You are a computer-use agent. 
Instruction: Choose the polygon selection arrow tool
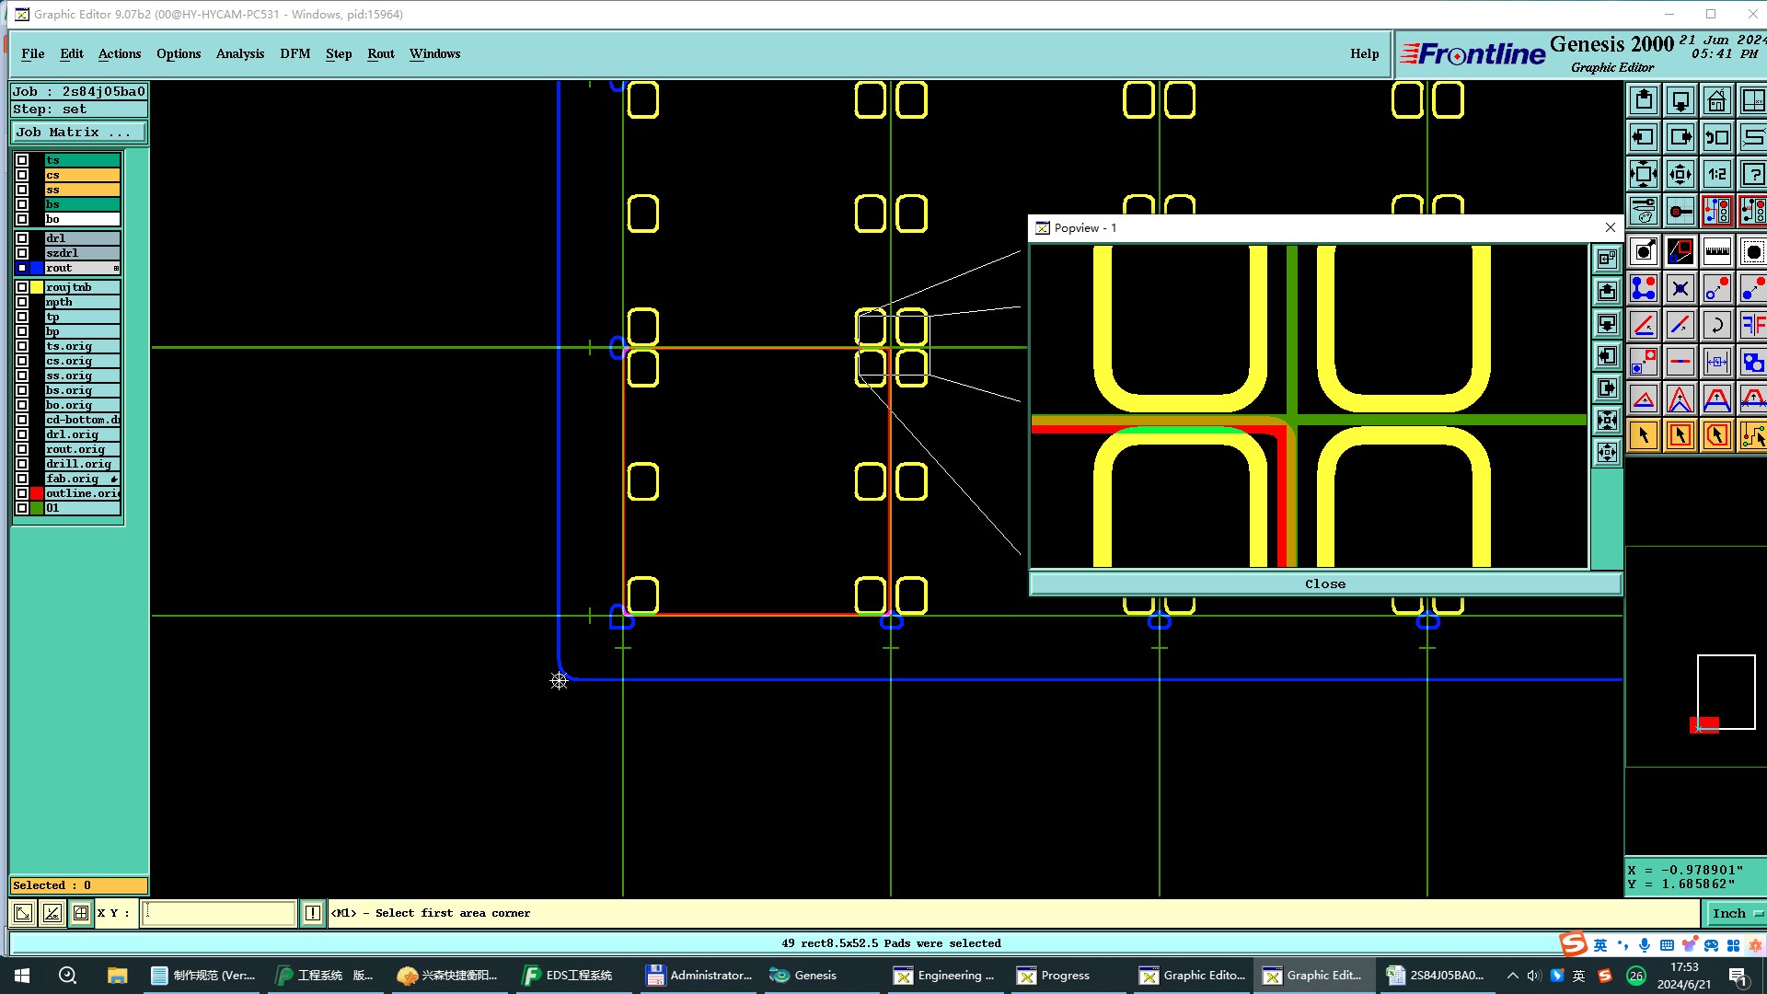point(1716,435)
